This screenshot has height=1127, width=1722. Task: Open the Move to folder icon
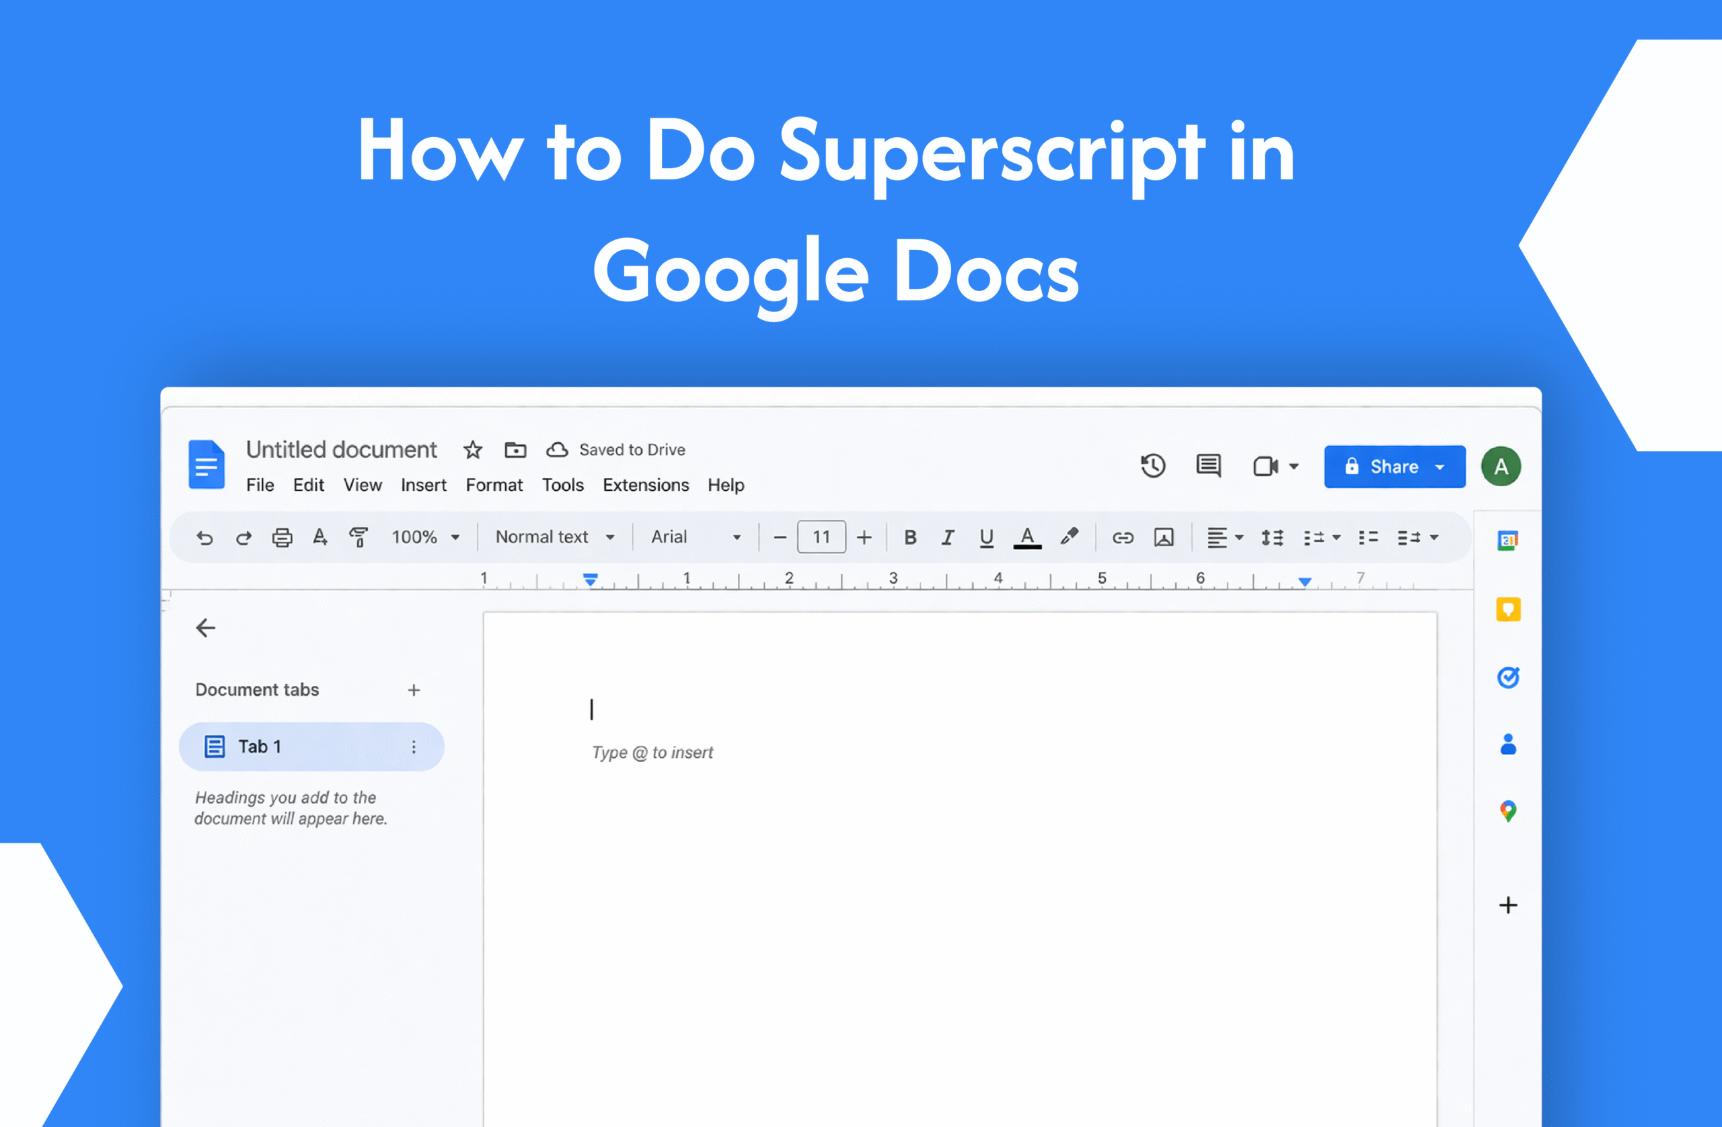515,450
